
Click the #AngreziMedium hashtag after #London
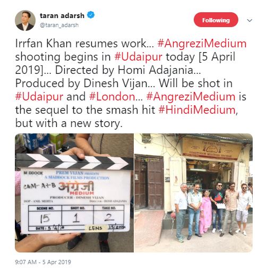[191, 97]
